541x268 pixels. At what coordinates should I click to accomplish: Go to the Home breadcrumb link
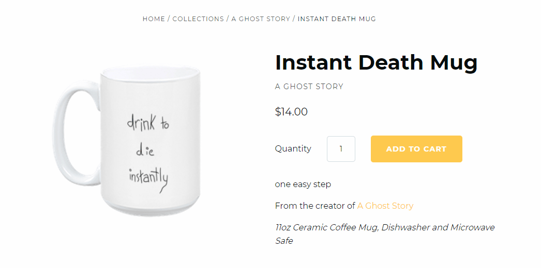click(x=154, y=19)
